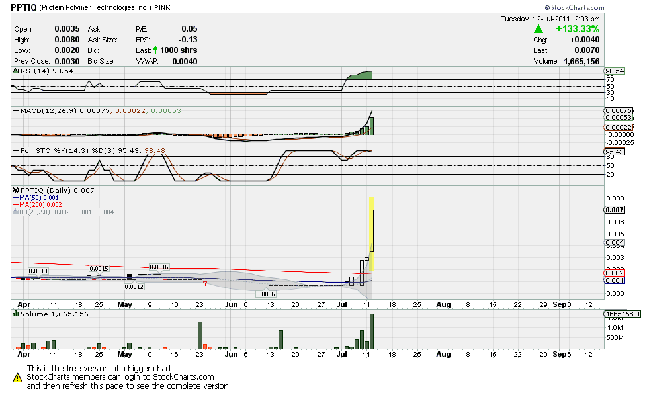
Task: Click the RSI(14) indicator panel icon
Action: pyautogui.click(x=16, y=71)
